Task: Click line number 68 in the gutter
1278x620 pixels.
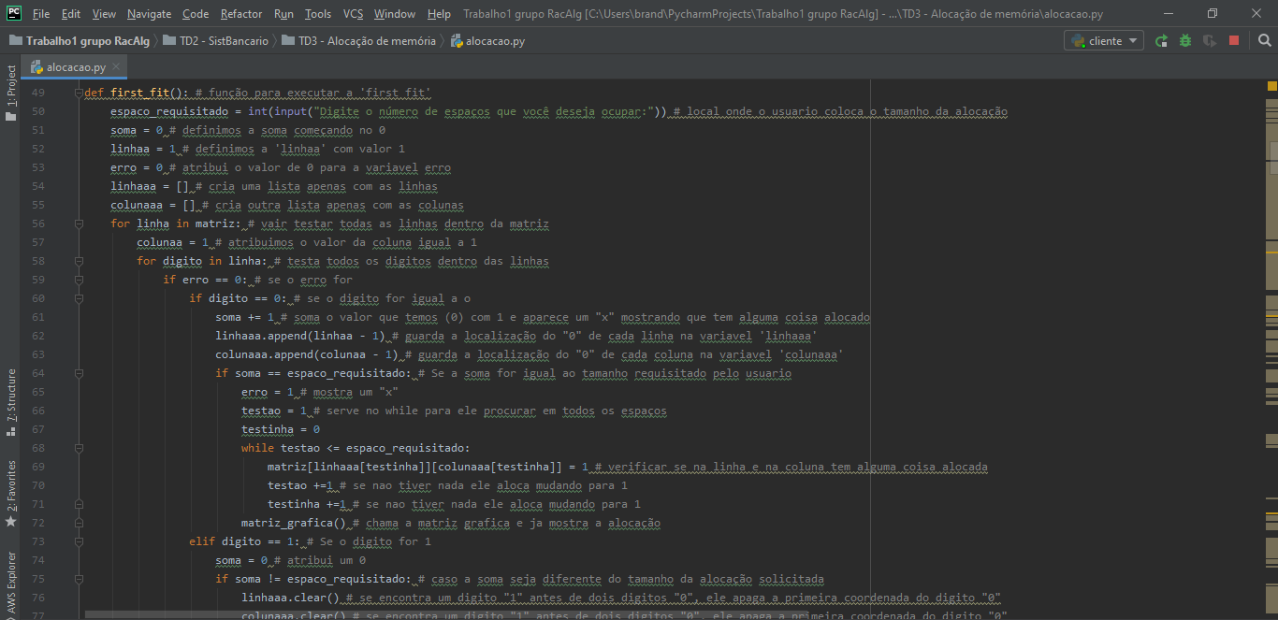Action: click(x=37, y=448)
